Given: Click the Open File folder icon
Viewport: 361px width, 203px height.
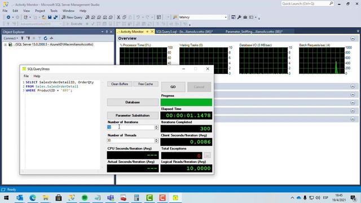Looking at the screenshot, I should tap(44, 17).
